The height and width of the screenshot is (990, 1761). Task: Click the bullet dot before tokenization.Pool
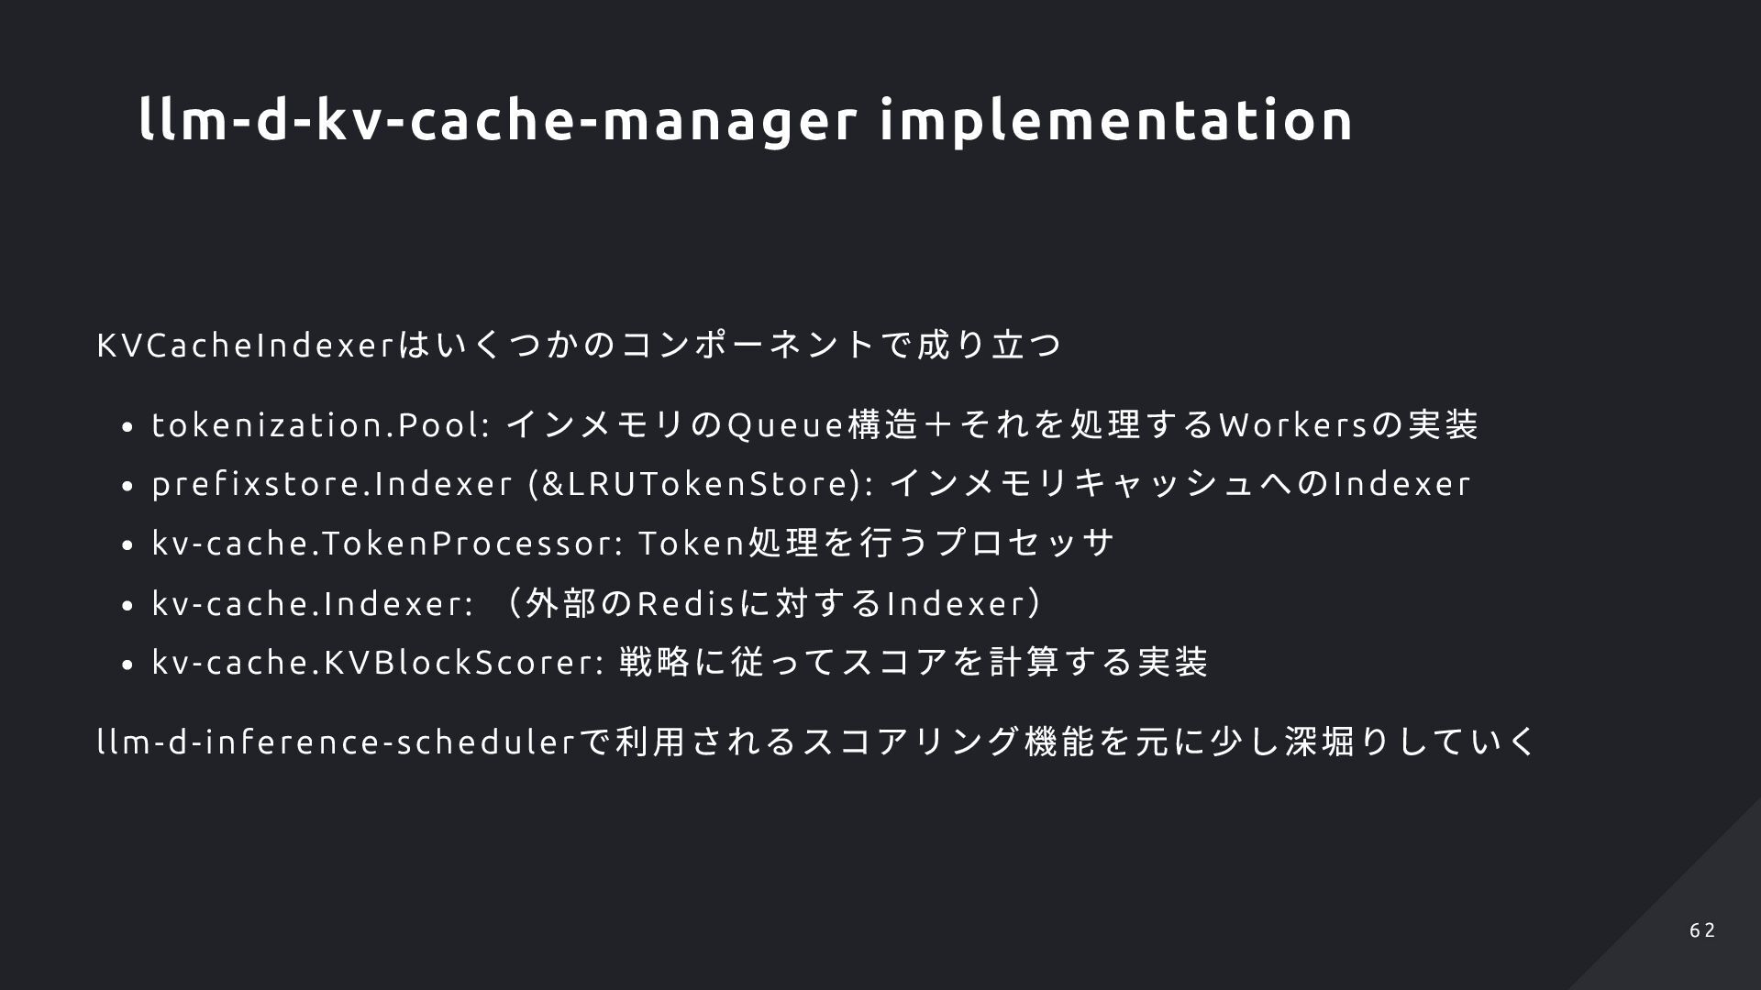(127, 427)
